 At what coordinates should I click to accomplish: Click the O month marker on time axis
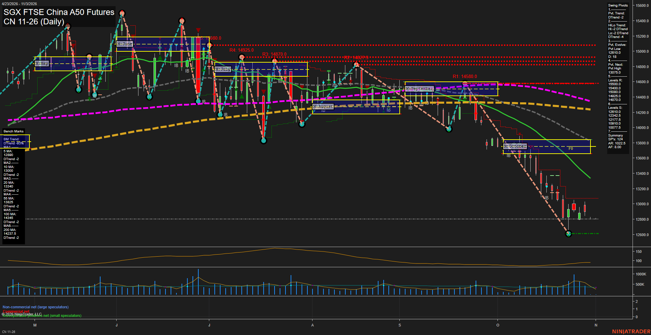pos(498,325)
